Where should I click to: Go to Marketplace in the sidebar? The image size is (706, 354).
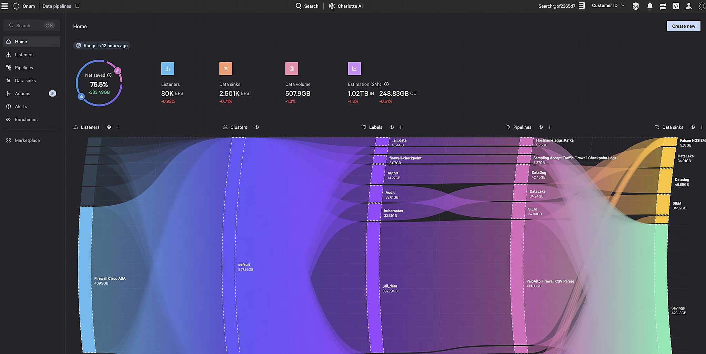coord(27,140)
